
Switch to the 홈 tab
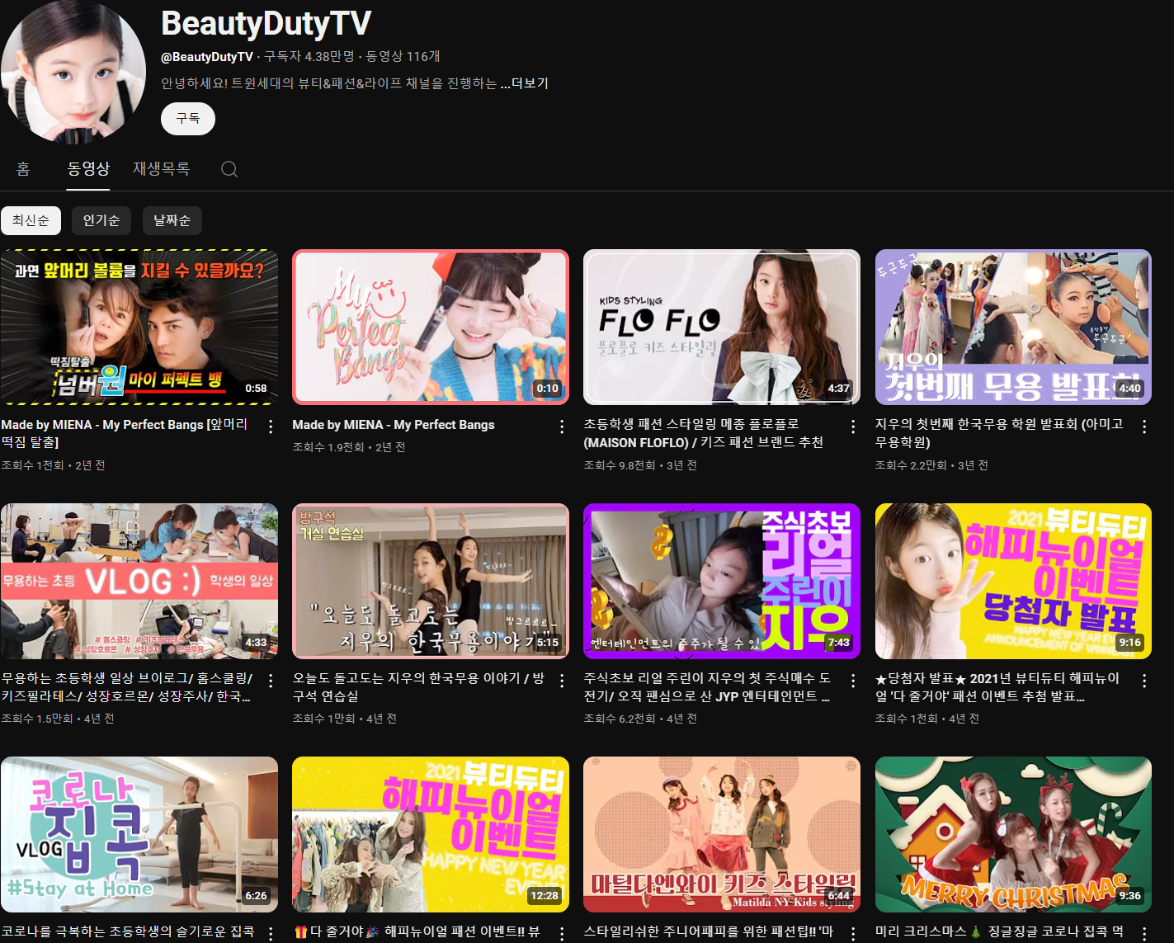23,169
